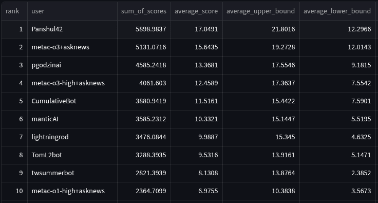Click upper bound value 15.1447
The width and height of the screenshot is (378, 203).
261,119
